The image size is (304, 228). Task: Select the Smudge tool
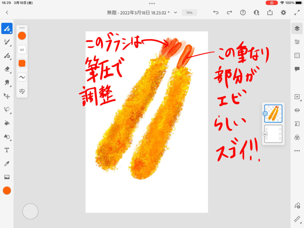click(x=7, y=82)
